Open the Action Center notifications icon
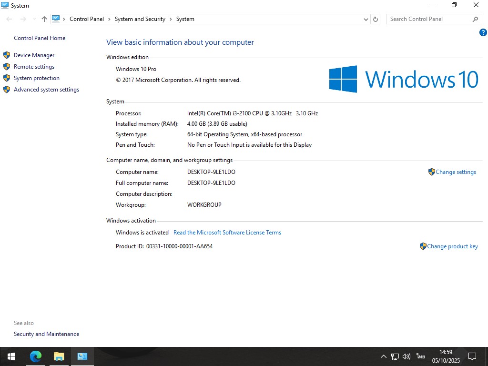Image resolution: width=488 pixels, height=366 pixels. pyautogui.click(x=472, y=356)
